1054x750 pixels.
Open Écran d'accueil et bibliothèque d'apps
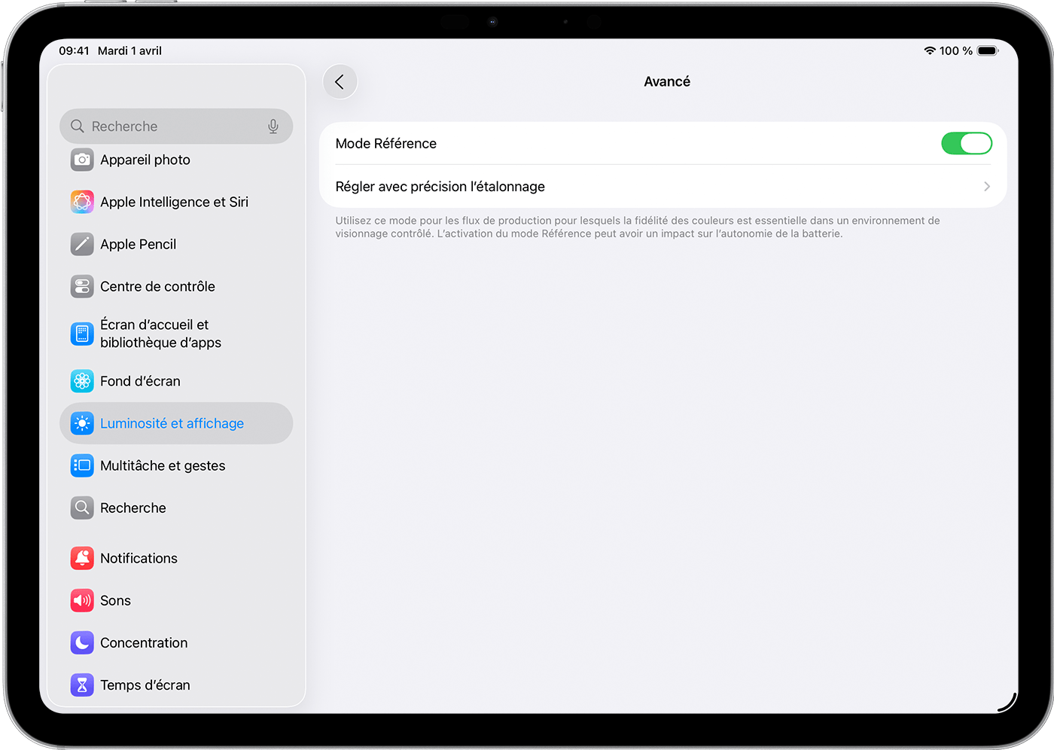click(160, 334)
